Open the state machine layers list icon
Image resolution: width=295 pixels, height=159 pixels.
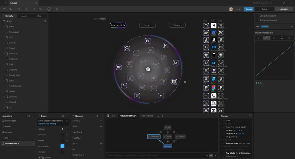click(158, 116)
